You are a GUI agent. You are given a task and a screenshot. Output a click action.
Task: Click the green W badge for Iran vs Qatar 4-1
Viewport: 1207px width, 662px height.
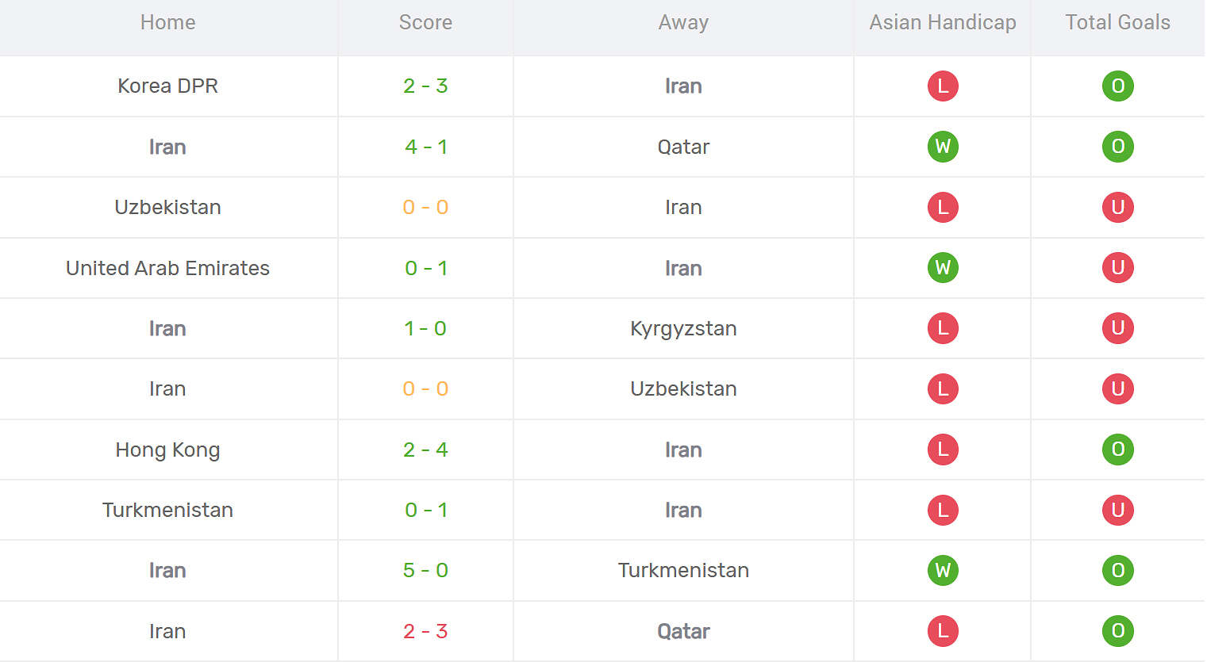click(943, 147)
